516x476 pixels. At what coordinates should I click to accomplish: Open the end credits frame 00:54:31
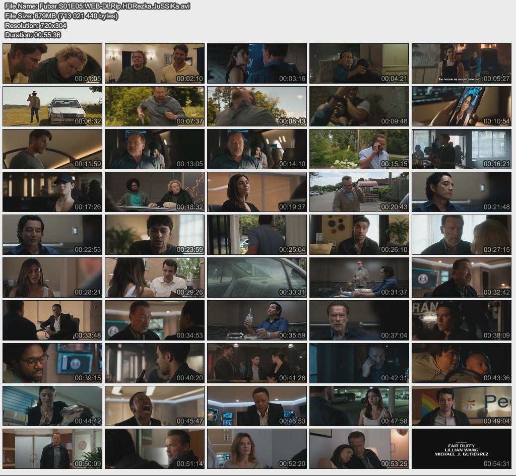pos(462,449)
